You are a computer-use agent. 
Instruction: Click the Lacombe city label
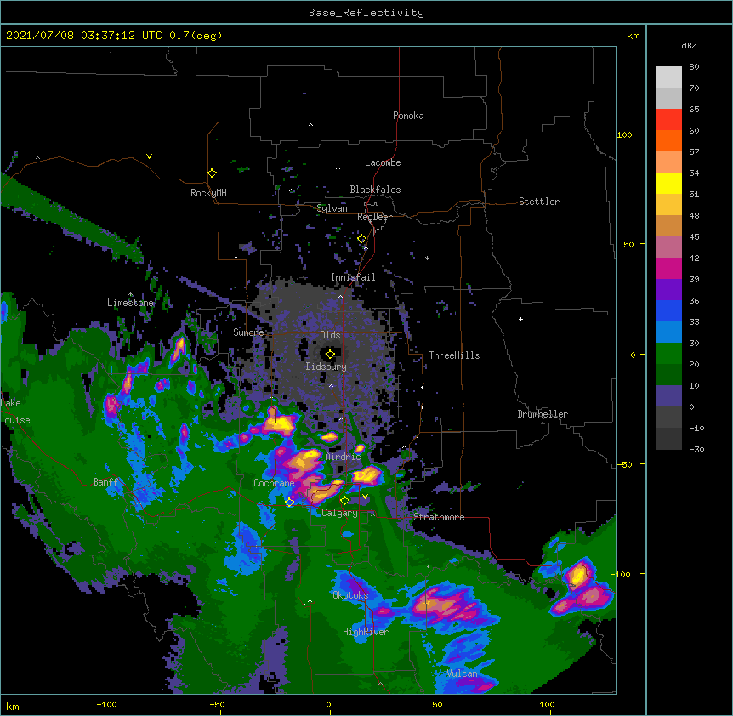pyautogui.click(x=383, y=162)
